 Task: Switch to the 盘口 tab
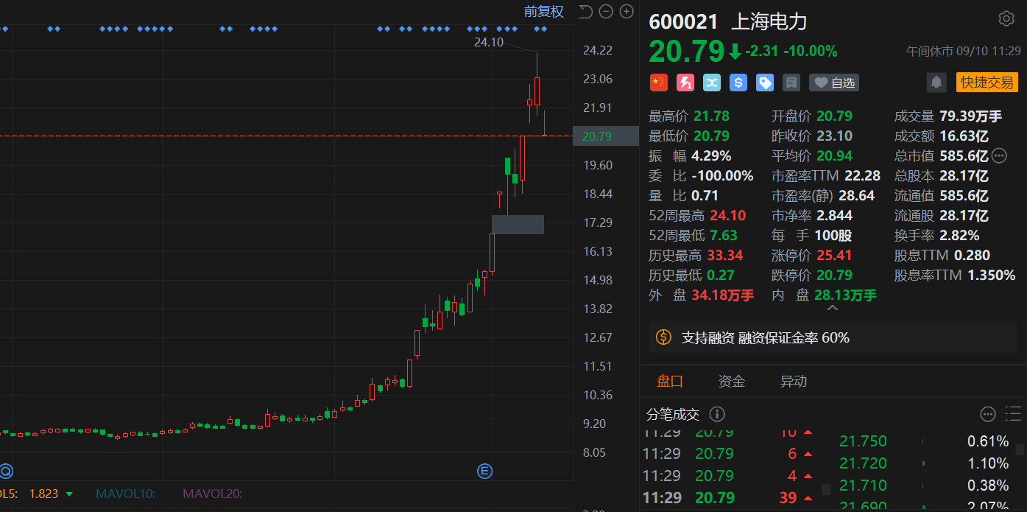point(670,382)
